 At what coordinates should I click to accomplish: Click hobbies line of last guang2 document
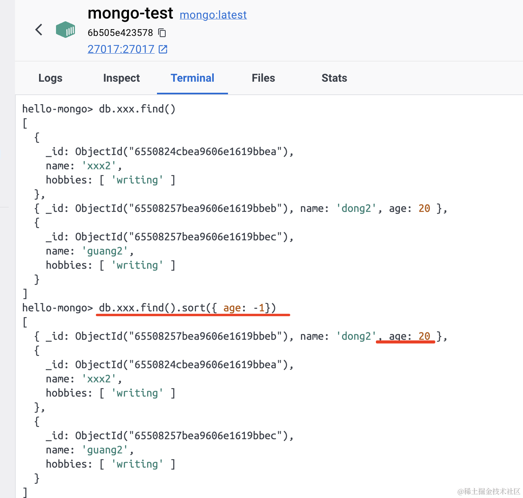pos(110,464)
